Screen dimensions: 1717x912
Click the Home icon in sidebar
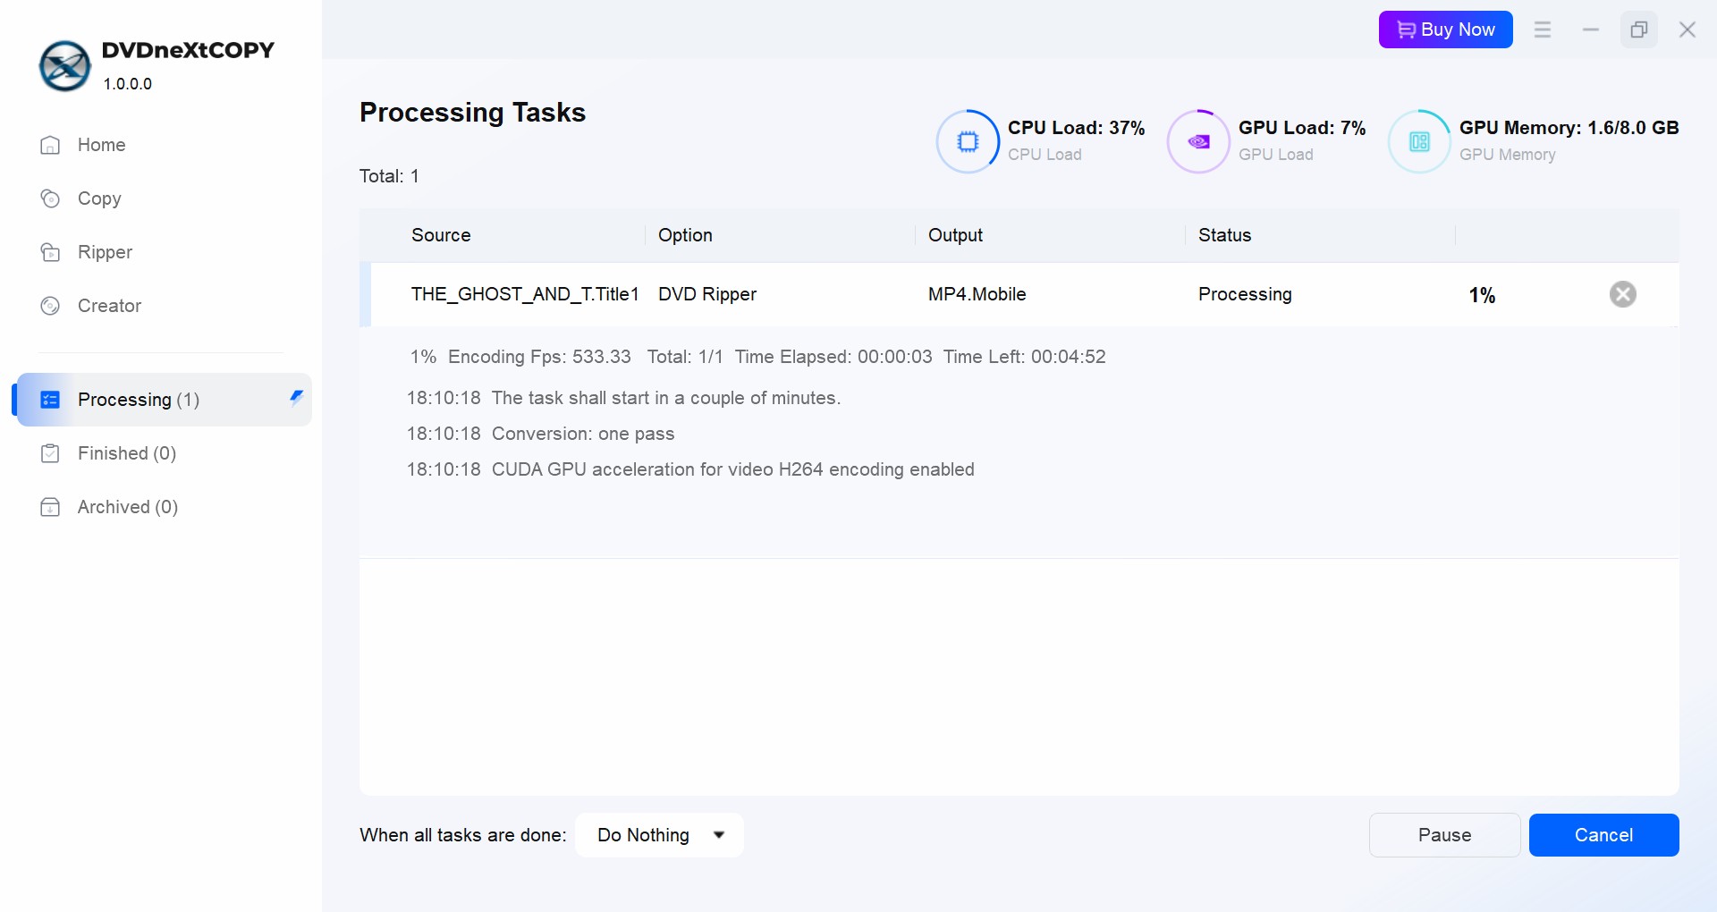pos(50,145)
